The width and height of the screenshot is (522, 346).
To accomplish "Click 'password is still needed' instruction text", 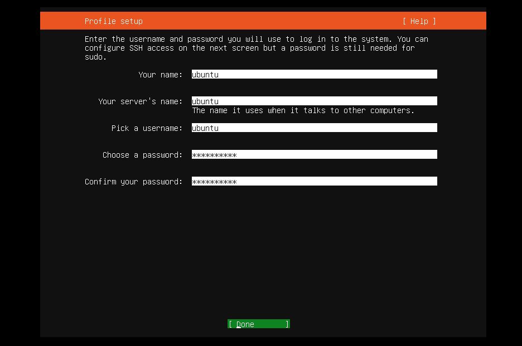I will [x=343, y=48].
